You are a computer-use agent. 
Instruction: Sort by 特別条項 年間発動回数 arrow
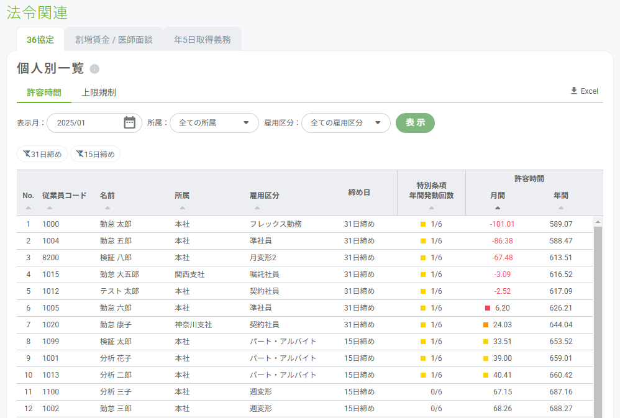(431, 208)
